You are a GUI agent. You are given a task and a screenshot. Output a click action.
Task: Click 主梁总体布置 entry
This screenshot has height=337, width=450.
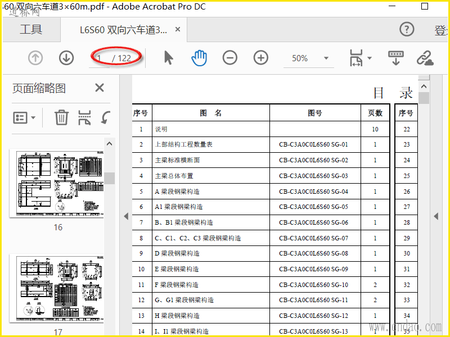coord(174,176)
